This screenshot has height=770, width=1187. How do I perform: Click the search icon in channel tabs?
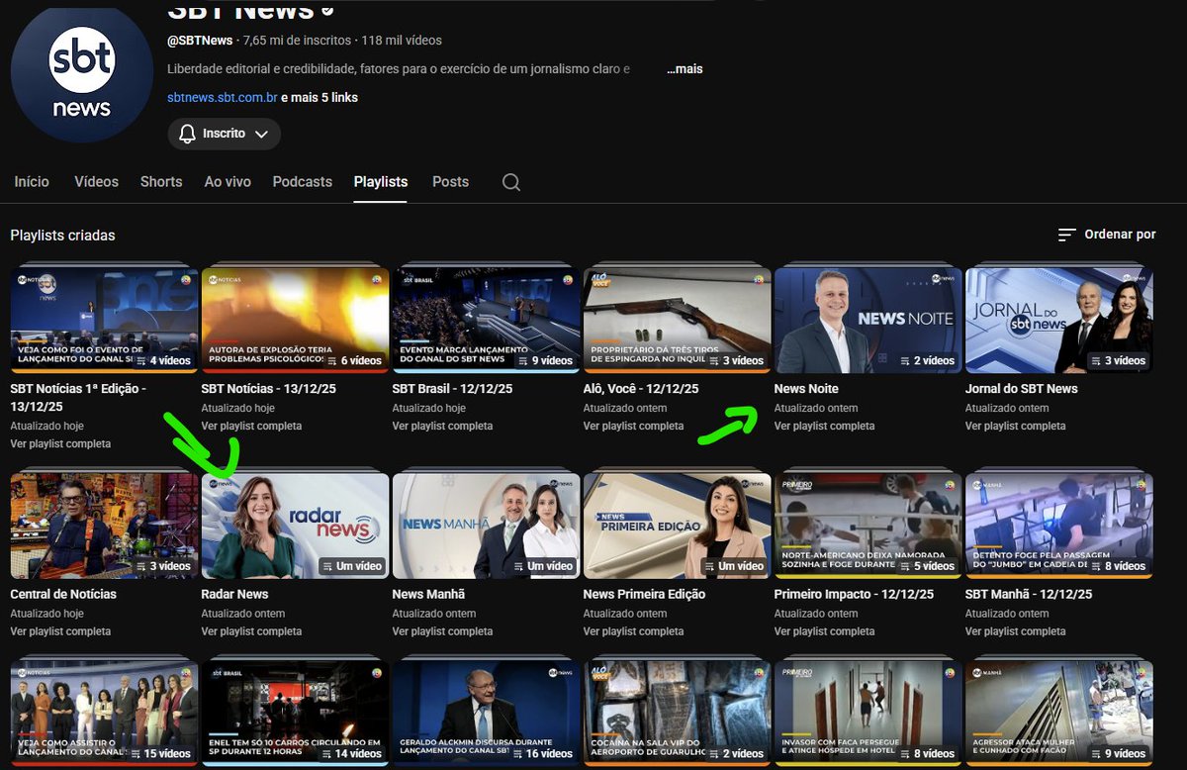point(510,182)
